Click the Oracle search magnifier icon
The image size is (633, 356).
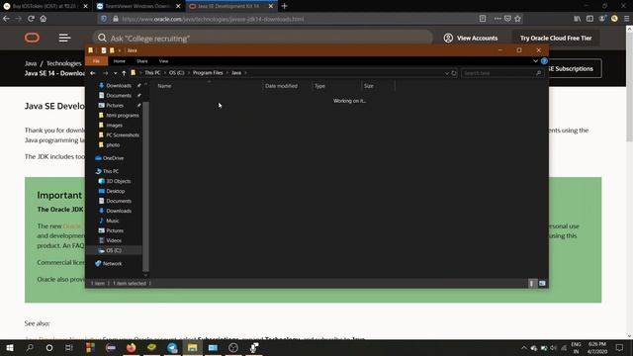coord(102,38)
